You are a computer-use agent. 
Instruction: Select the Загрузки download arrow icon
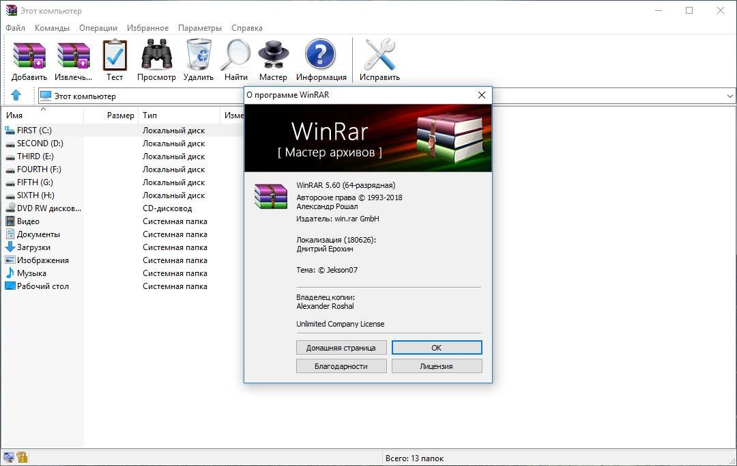(10, 247)
